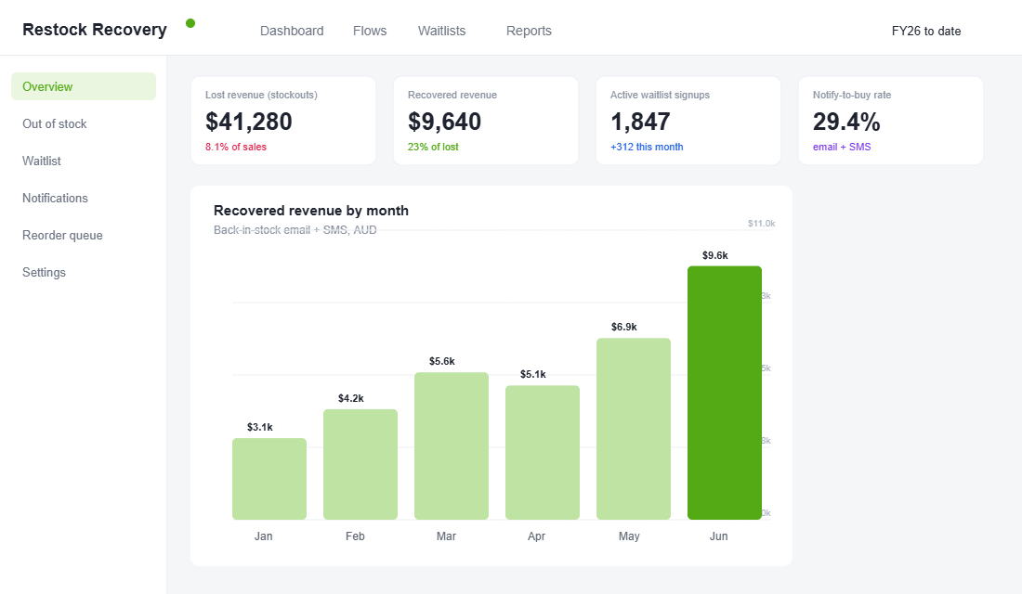
Task: Click the May axis label
Action: (629, 536)
